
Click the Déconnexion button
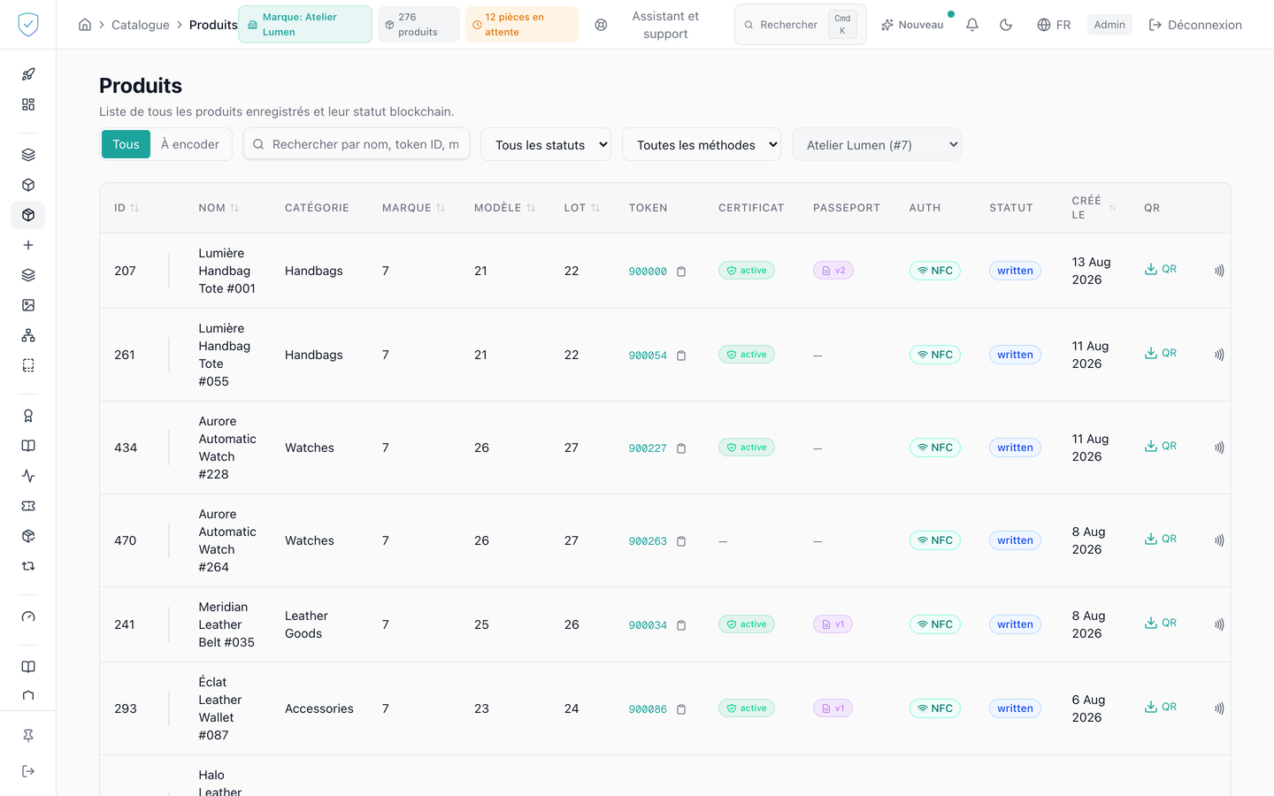coord(1195,25)
